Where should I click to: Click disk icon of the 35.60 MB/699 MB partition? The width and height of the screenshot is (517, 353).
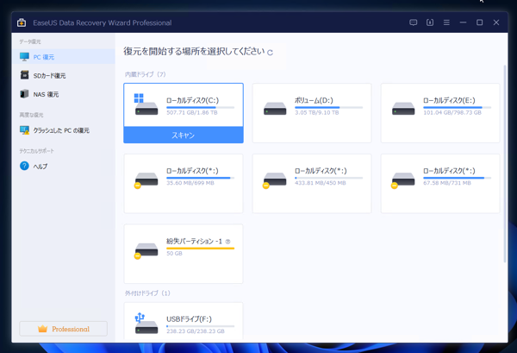click(x=146, y=180)
